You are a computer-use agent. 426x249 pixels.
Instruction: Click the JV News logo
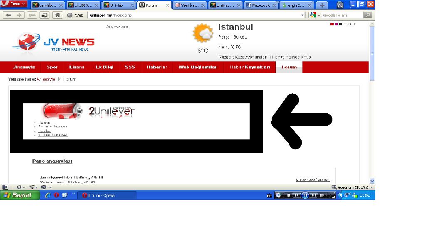[x=53, y=43]
